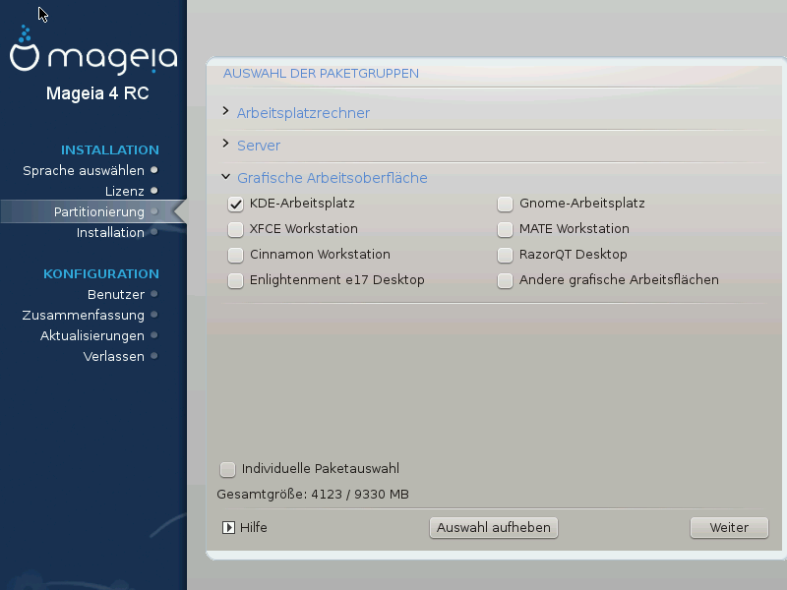Click the Gesamtgröße: 4123 / 9330 MB text

(313, 495)
